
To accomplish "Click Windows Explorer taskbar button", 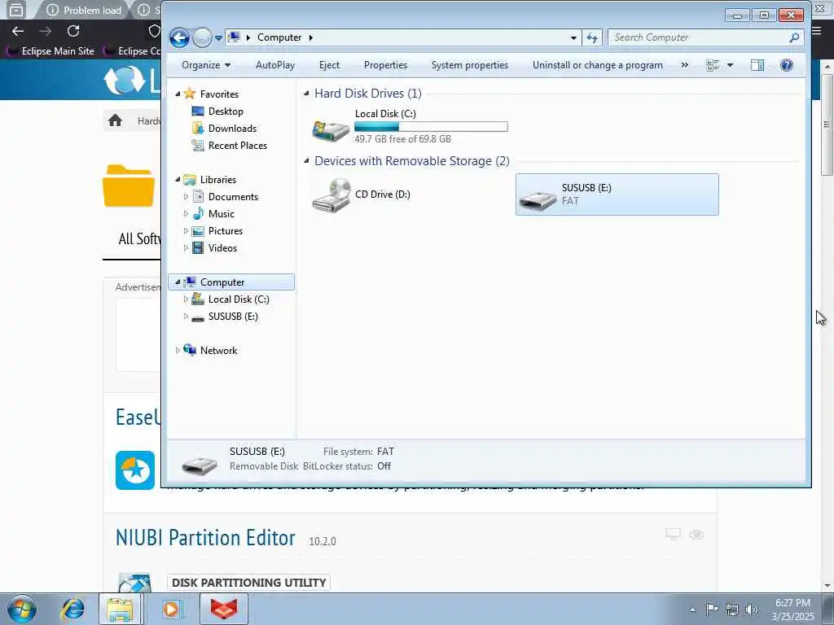I will [x=121, y=609].
